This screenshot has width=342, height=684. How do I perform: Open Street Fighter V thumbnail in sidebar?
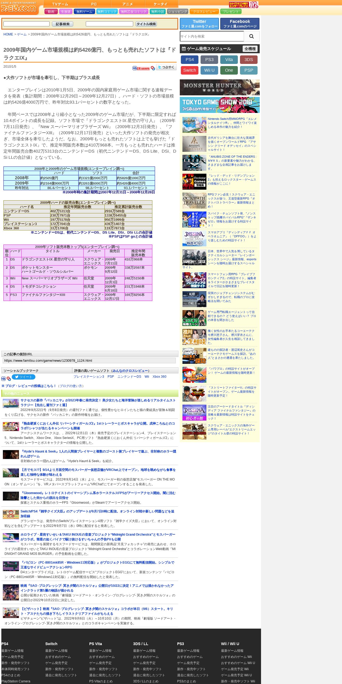(194, 394)
